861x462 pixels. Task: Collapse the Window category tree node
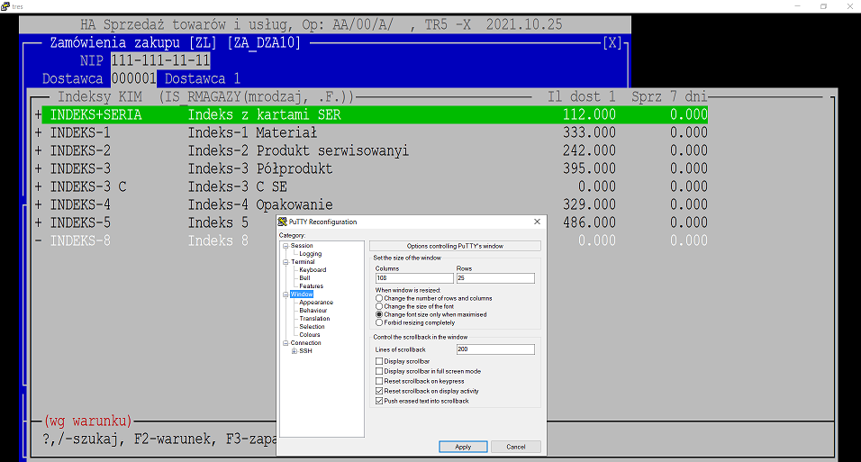coord(285,294)
